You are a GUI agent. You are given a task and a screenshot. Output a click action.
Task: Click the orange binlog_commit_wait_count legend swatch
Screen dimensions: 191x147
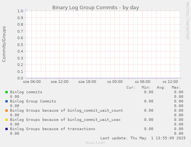[7, 111]
